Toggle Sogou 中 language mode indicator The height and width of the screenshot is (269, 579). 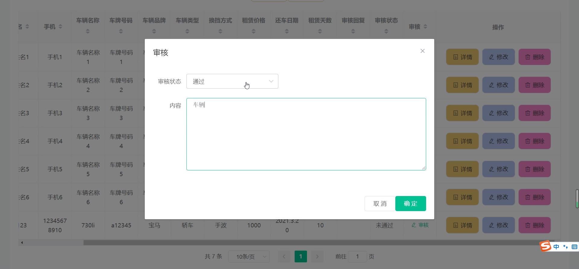coord(556,247)
